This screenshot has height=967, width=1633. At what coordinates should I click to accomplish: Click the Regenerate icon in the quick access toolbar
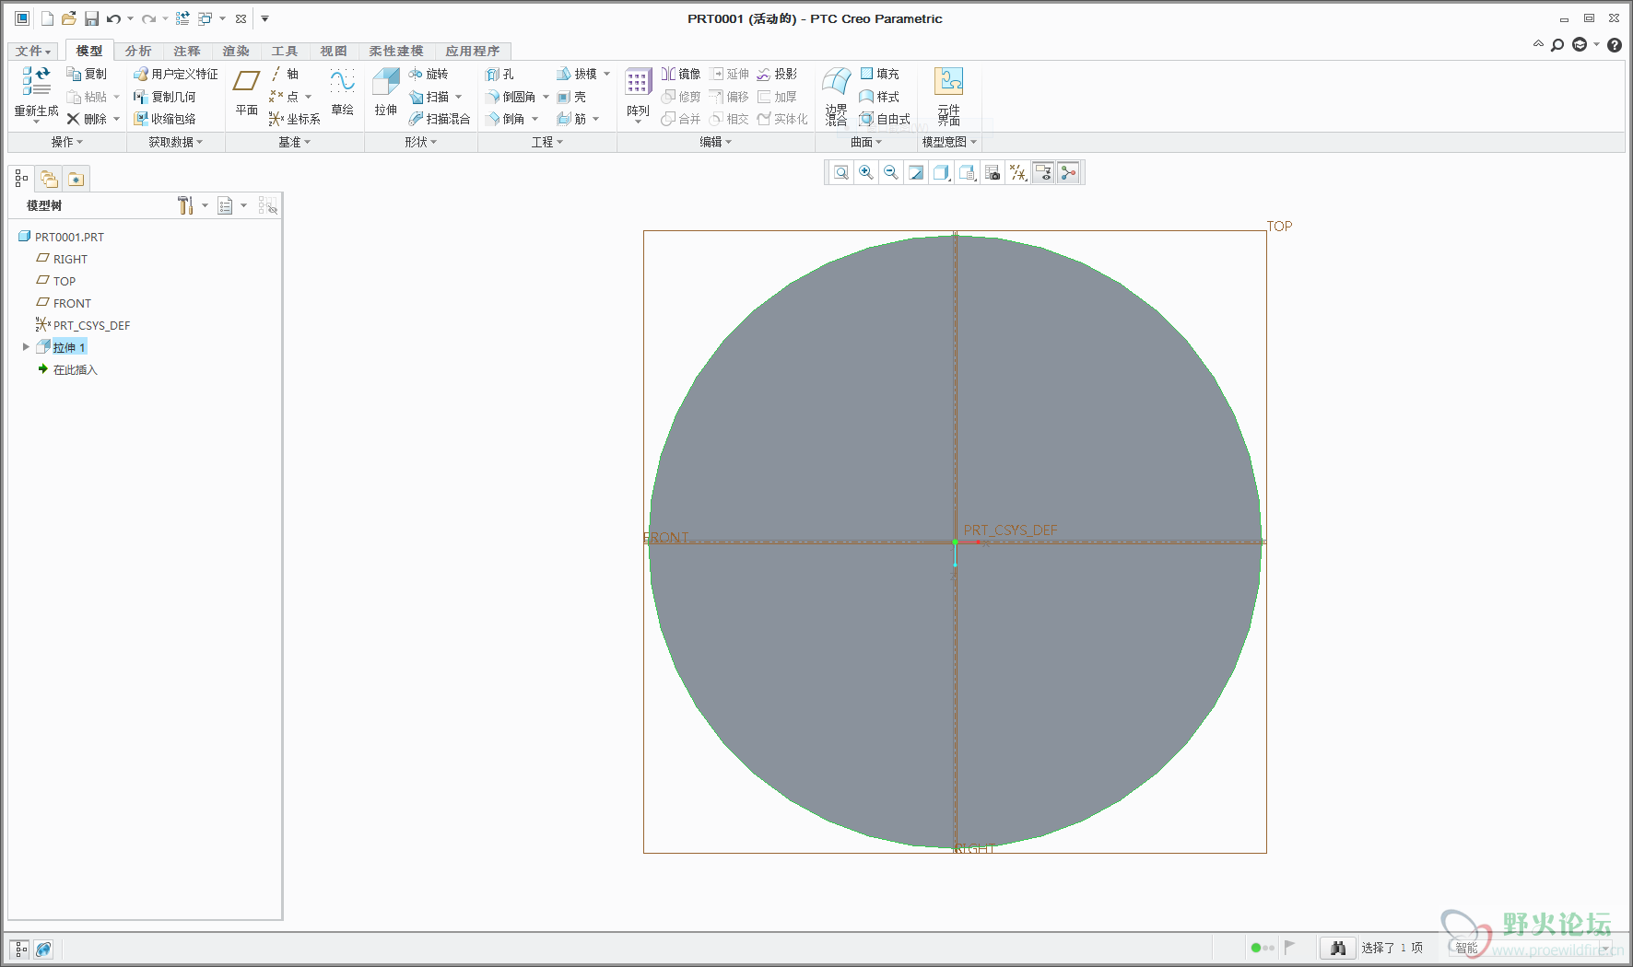pyautogui.click(x=182, y=18)
